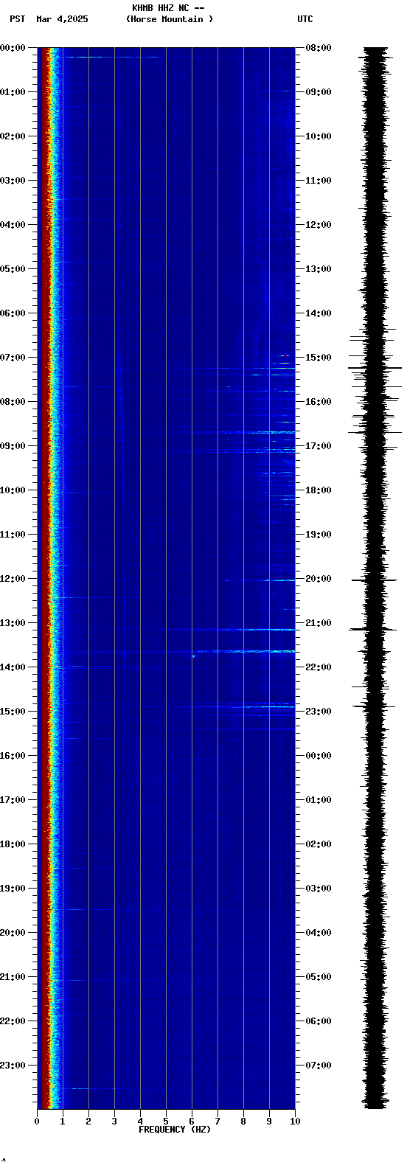The image size is (407, 1168).
Task: Click the PST time label '00:00'
Action: [13, 48]
